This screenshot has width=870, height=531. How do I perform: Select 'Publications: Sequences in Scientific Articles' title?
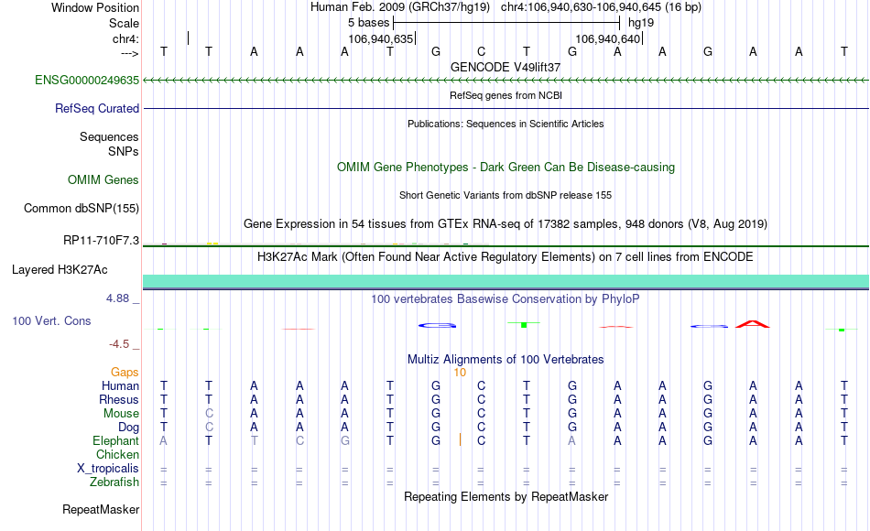point(506,124)
